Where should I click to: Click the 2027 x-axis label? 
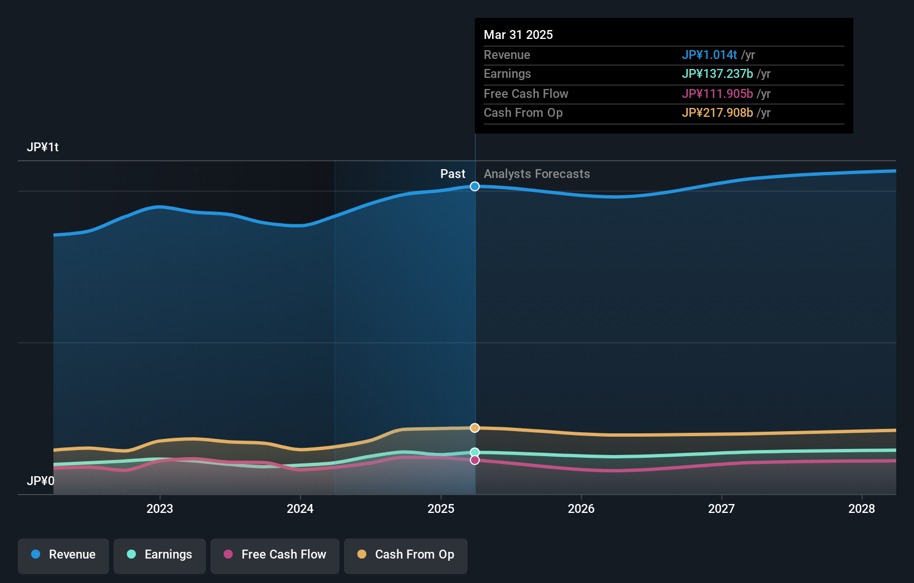pyautogui.click(x=721, y=508)
